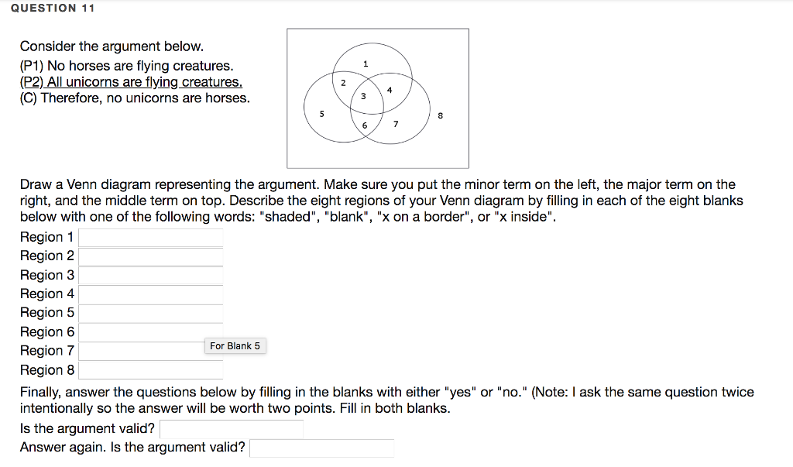This screenshot has height=467, width=793.
Task: Click region 8 outside all three circles
Action: [x=440, y=115]
